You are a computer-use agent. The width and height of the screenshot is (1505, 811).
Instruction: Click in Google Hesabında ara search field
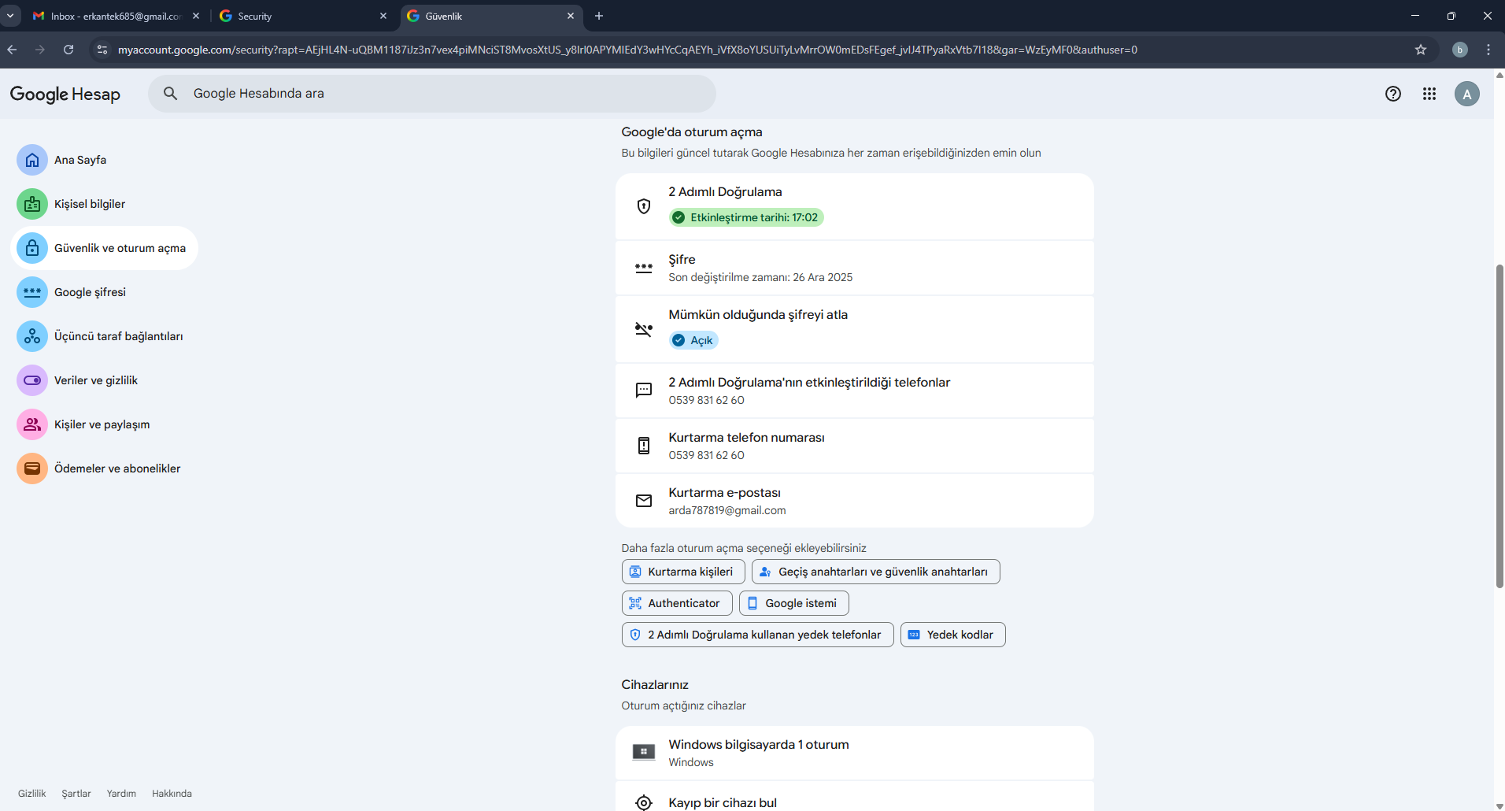pyautogui.click(x=432, y=94)
